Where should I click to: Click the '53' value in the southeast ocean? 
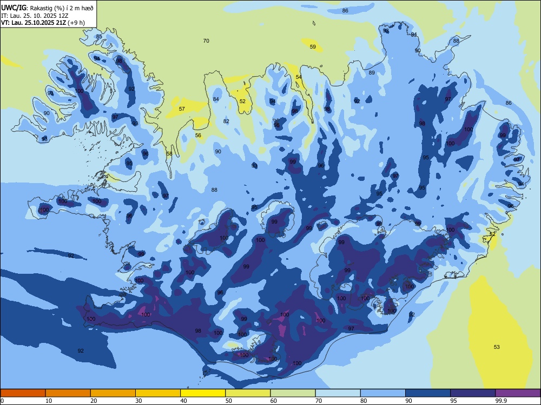click(497, 347)
